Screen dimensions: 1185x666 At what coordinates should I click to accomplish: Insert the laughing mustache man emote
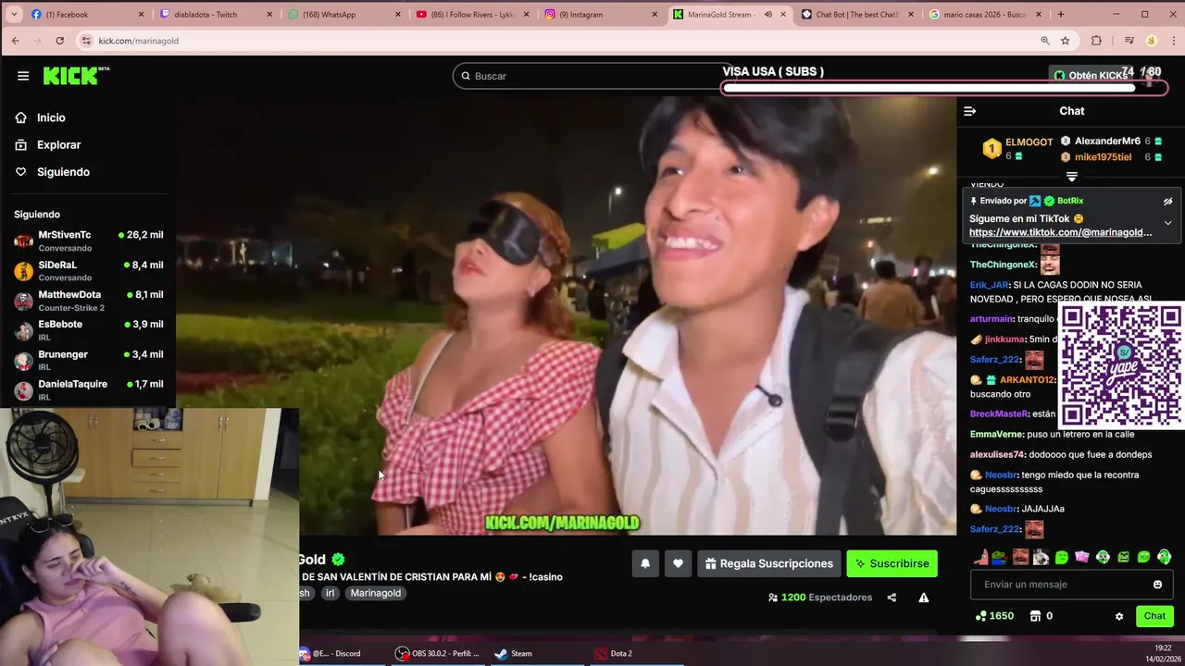[1020, 557]
